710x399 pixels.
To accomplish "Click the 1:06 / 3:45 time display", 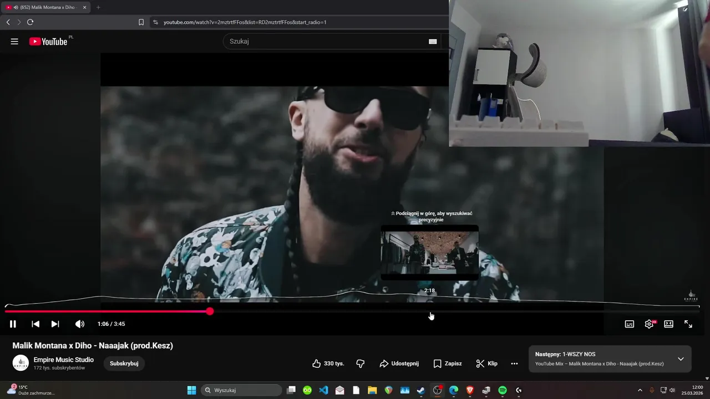I will click(x=111, y=324).
